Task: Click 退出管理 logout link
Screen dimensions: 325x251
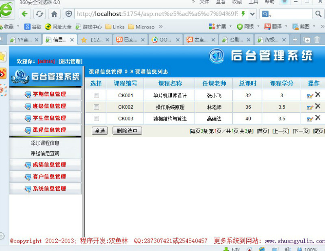Action: tap(70, 61)
